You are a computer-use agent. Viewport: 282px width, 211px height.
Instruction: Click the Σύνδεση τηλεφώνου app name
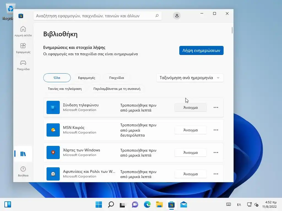point(81,105)
